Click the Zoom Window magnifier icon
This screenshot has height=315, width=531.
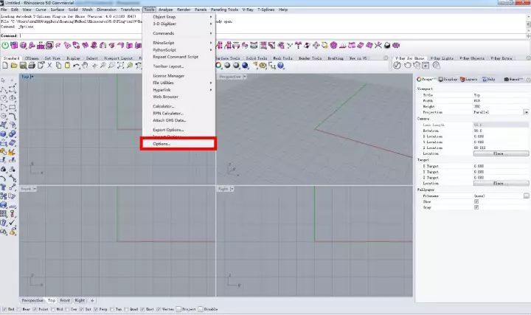[x=111, y=66]
